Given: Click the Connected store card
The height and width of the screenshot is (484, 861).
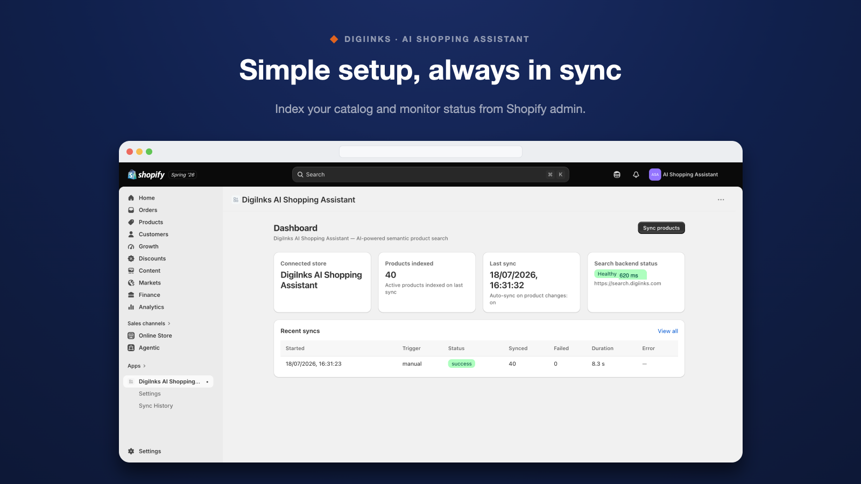Looking at the screenshot, I should coord(322,282).
